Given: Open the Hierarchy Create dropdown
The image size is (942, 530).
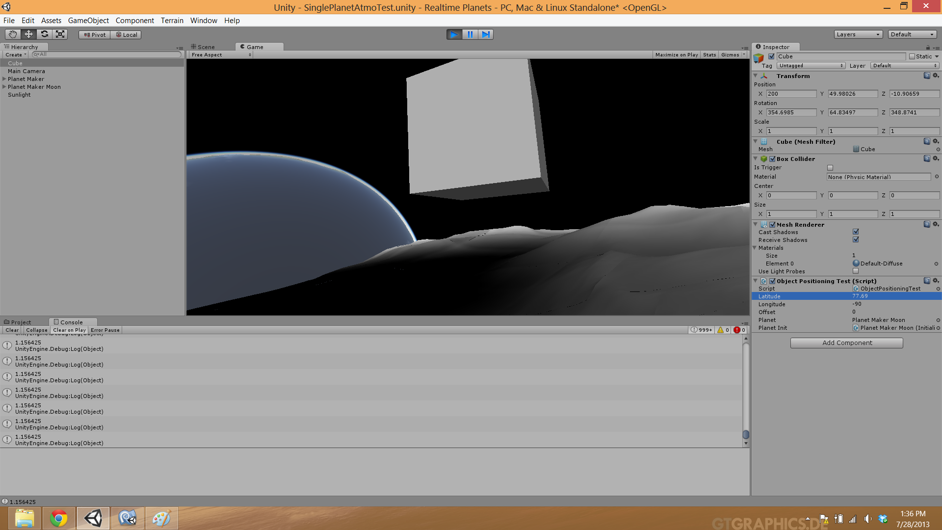Looking at the screenshot, I should [x=15, y=55].
